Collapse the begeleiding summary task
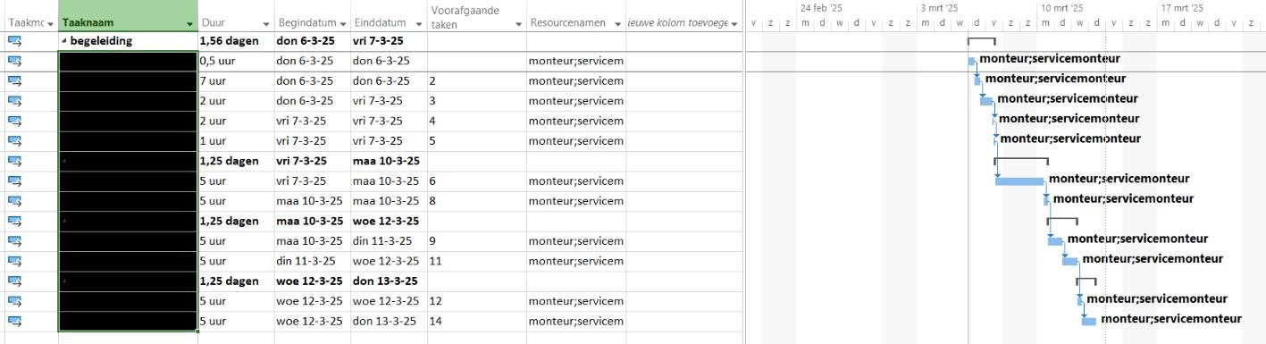 (64, 41)
